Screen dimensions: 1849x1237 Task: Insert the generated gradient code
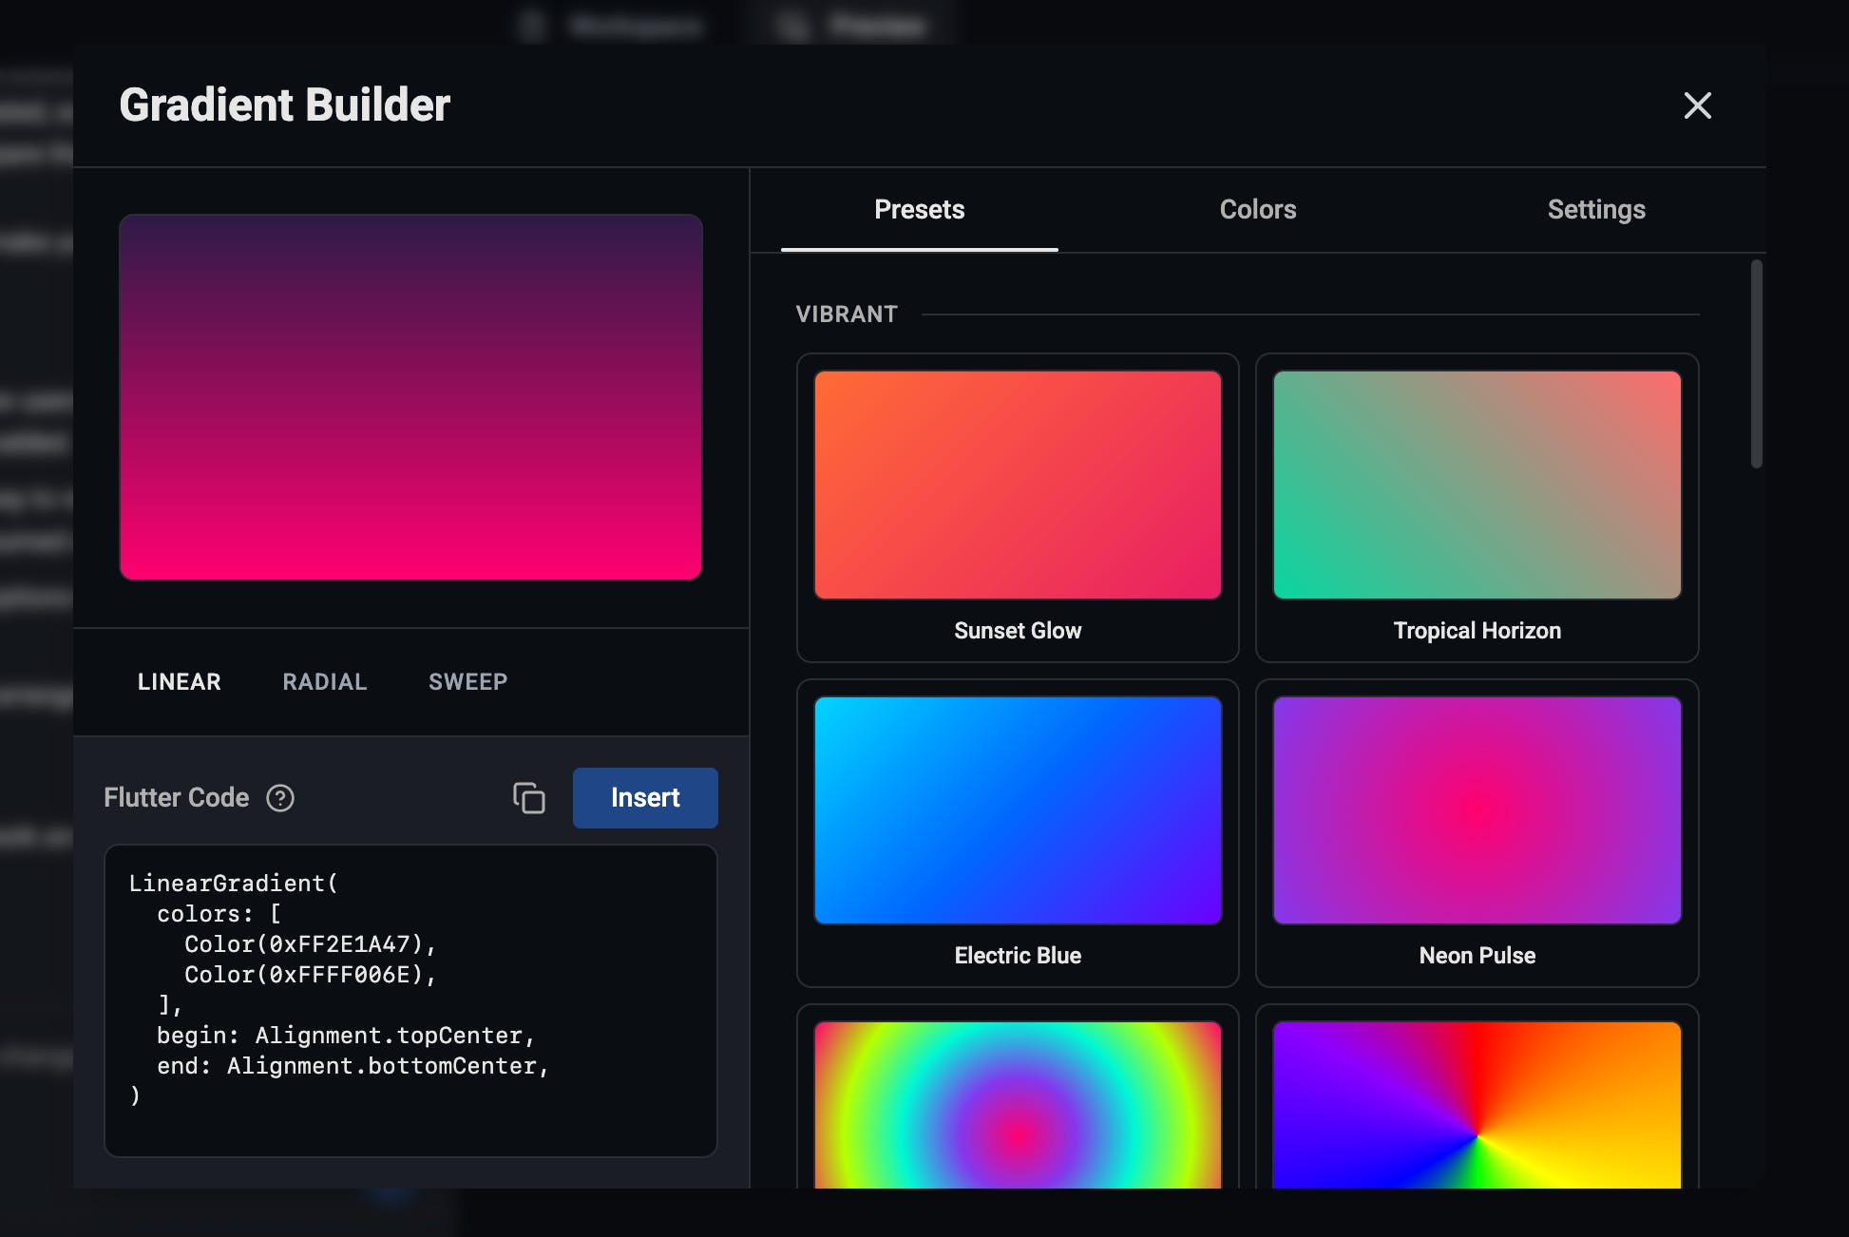(x=645, y=798)
